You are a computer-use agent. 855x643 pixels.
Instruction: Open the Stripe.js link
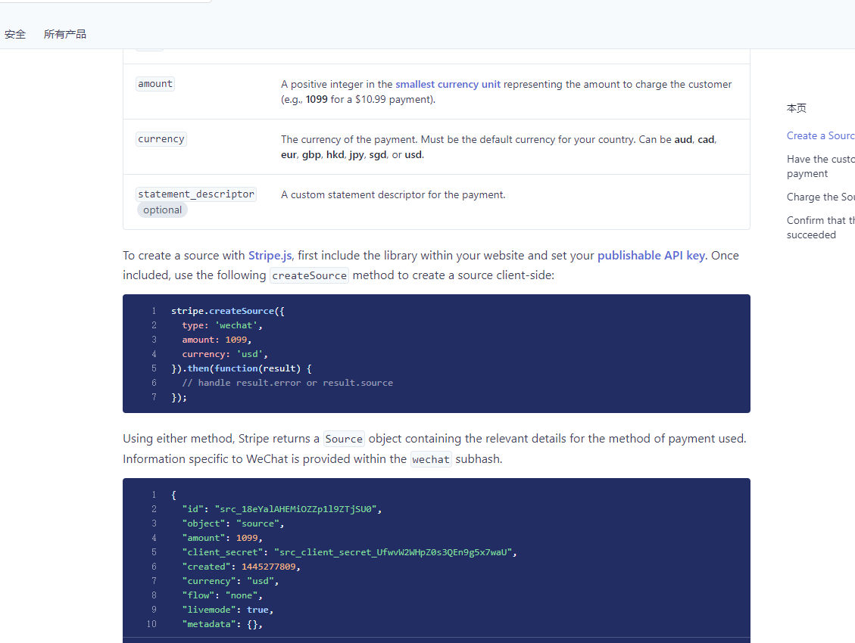270,256
